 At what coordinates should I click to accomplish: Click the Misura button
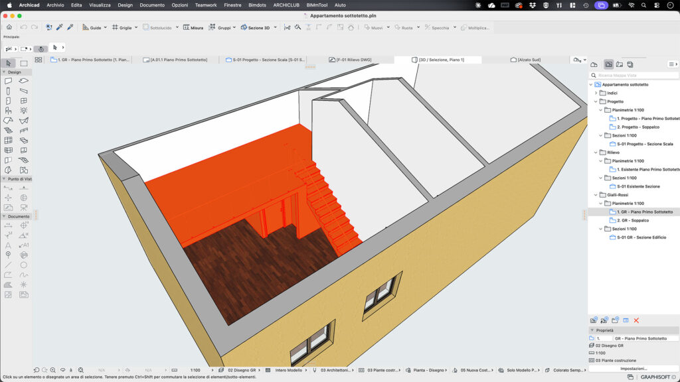pyautogui.click(x=193, y=27)
